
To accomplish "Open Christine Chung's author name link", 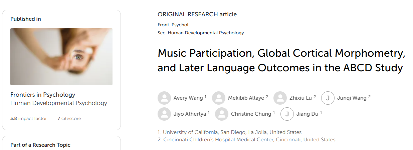I will coord(251,114).
